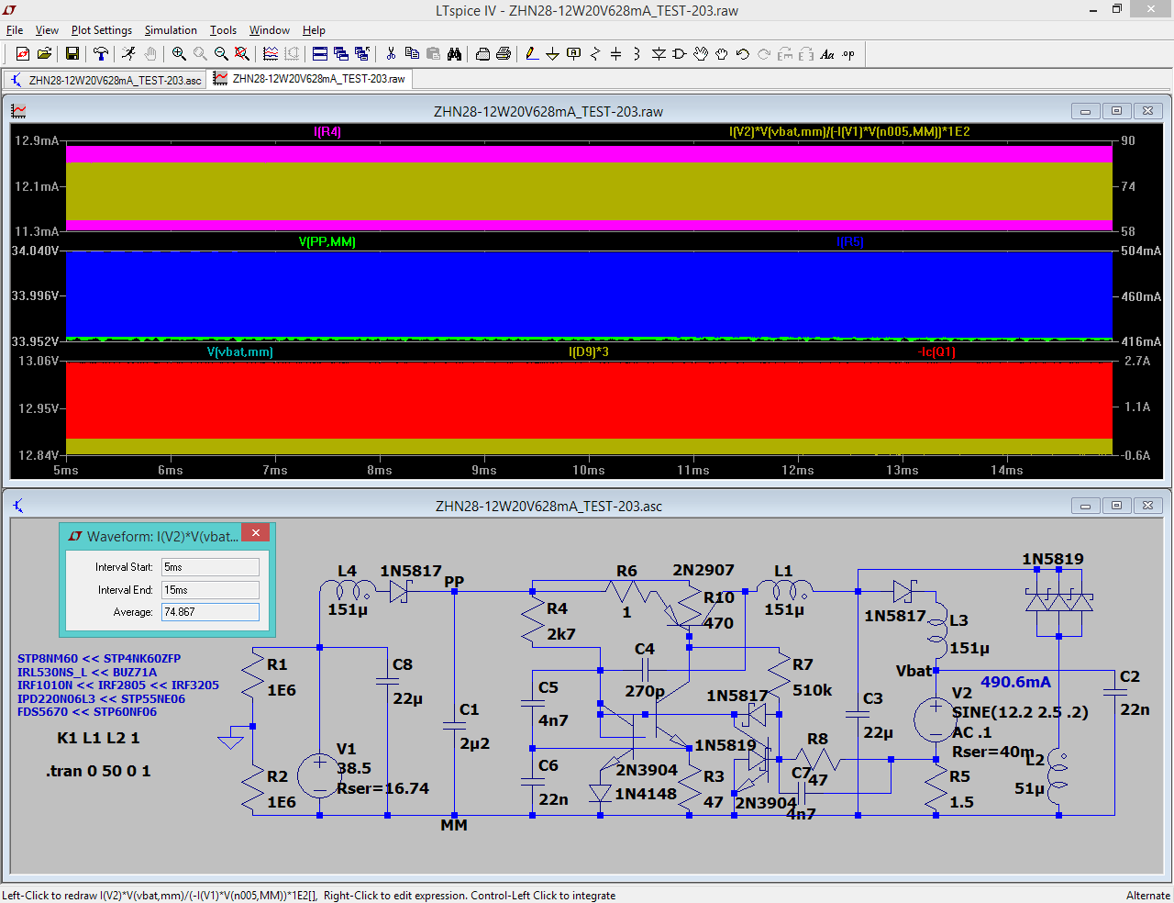Click the Interval Start field
This screenshot has height=903, width=1174.
pyautogui.click(x=211, y=567)
